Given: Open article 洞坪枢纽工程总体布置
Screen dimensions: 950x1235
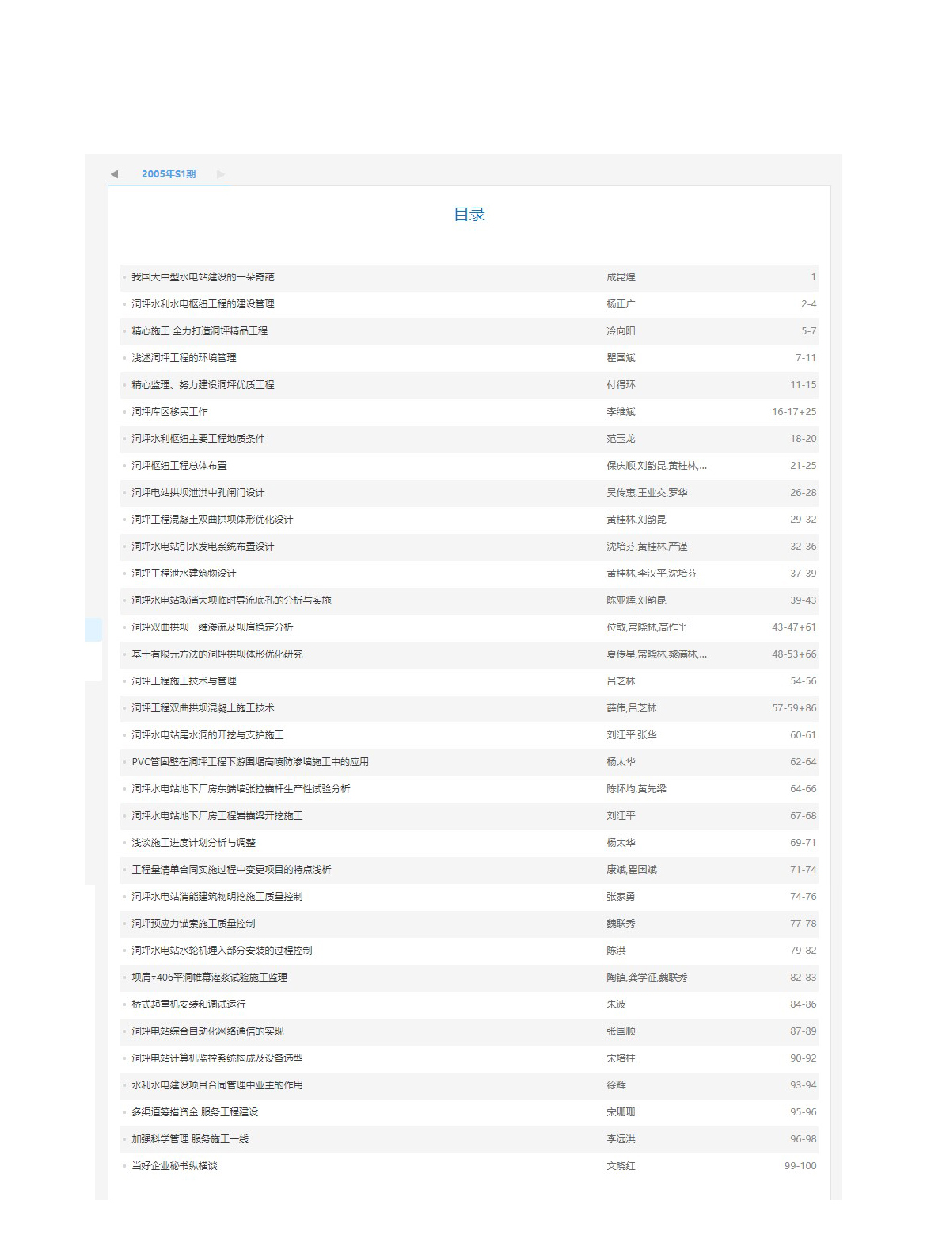Looking at the screenshot, I should (179, 466).
